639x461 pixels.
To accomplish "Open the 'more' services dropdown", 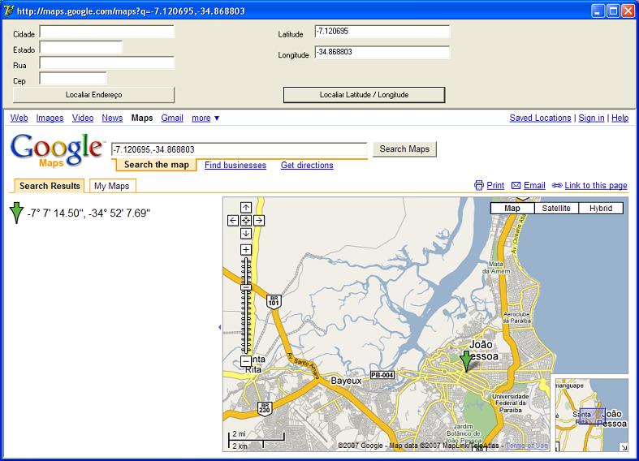I will click(205, 118).
